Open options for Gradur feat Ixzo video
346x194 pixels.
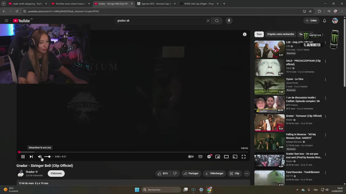click(x=325, y=154)
